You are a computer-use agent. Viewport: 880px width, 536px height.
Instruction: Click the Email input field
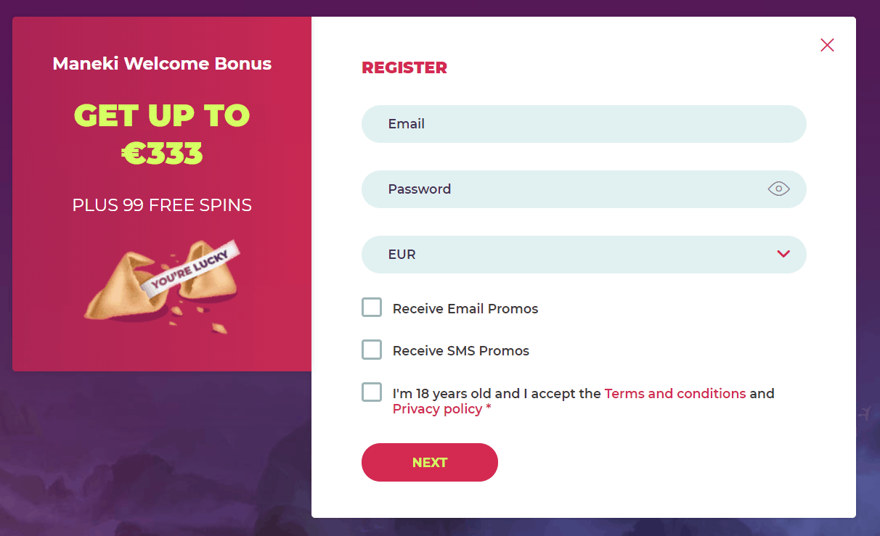coord(584,124)
